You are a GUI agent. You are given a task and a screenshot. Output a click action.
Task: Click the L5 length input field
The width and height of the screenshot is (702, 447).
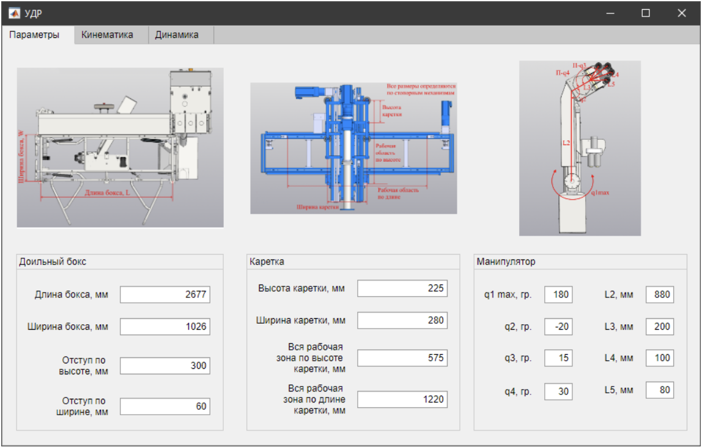659,390
